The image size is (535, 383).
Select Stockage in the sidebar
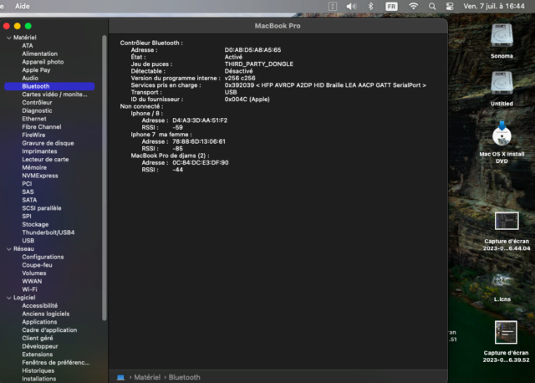(35, 225)
